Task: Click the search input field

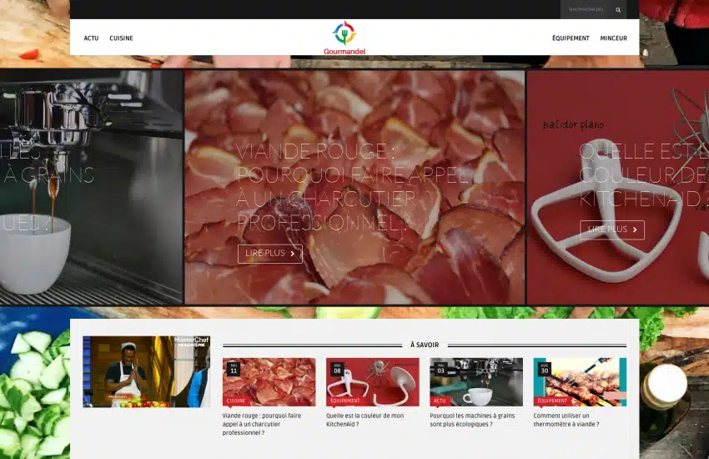Action: [x=587, y=10]
